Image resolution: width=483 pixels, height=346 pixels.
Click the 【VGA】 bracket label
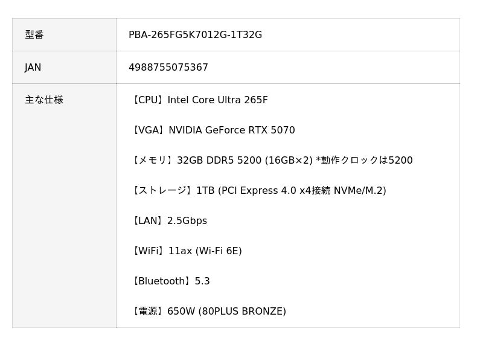148,130
